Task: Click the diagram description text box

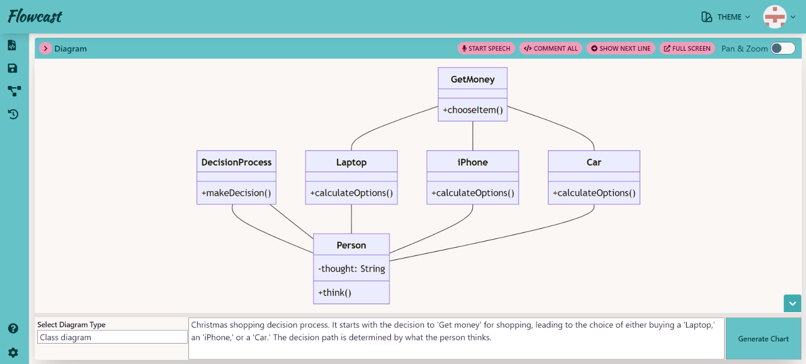Action: 456,338
